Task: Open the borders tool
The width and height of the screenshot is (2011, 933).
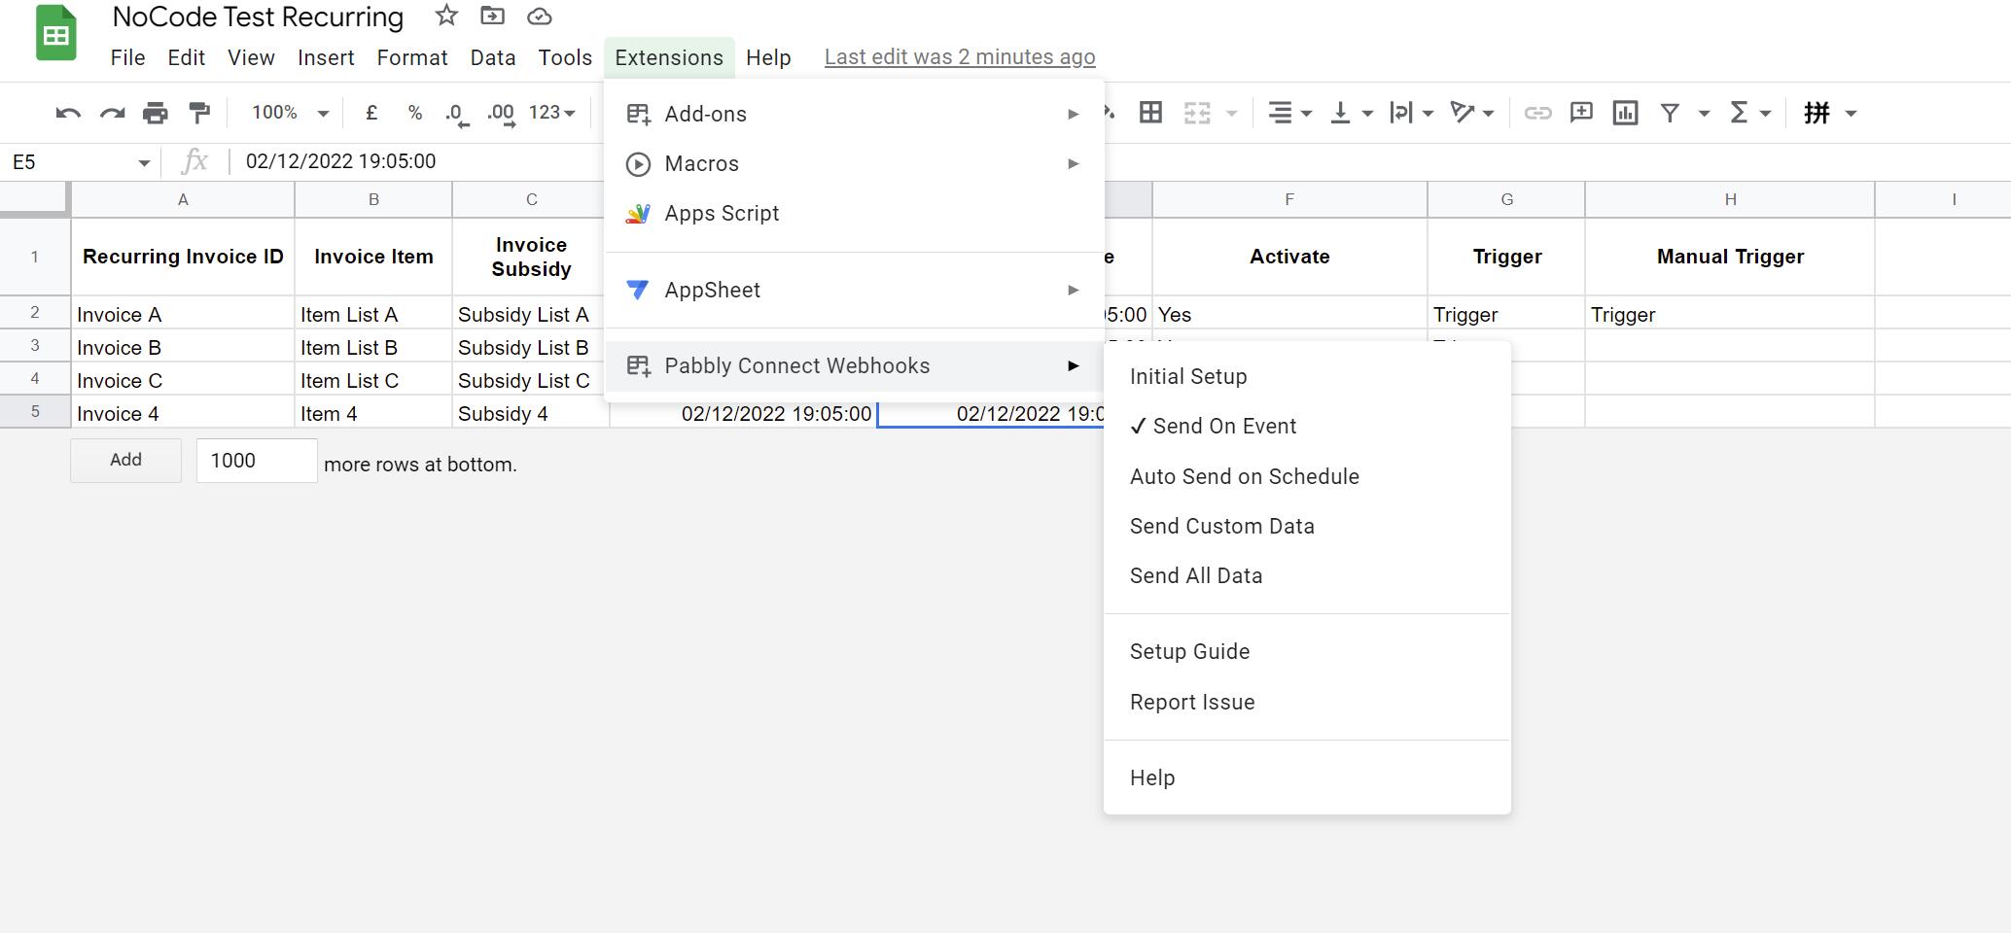Action: pos(1150,113)
